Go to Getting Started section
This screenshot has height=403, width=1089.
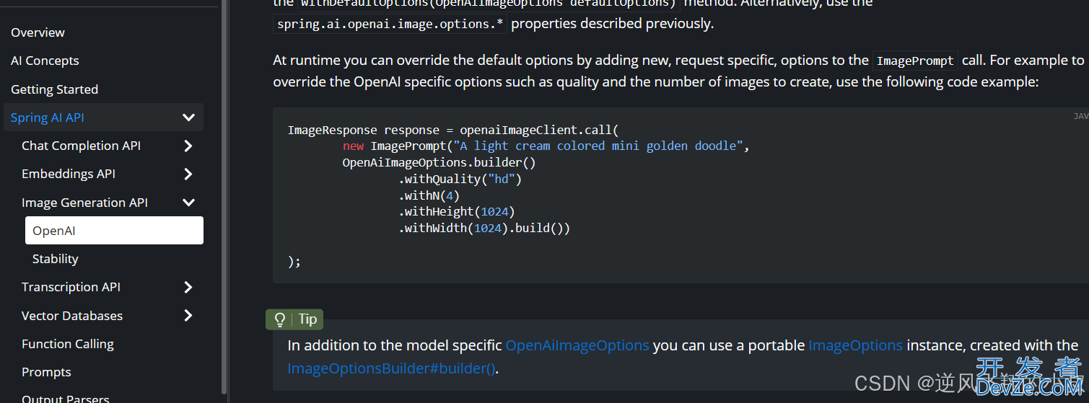(x=54, y=89)
